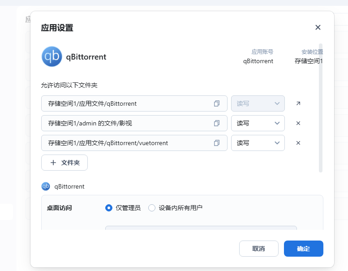Open 读写 permission dropdown for admin 的文件/影视

pos(258,123)
